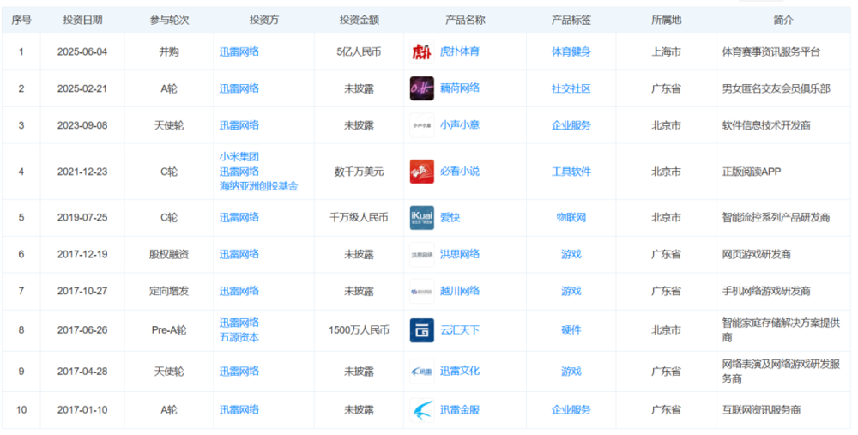Open 小米集团 investor link
This screenshot has height=435, width=858.
click(x=239, y=156)
